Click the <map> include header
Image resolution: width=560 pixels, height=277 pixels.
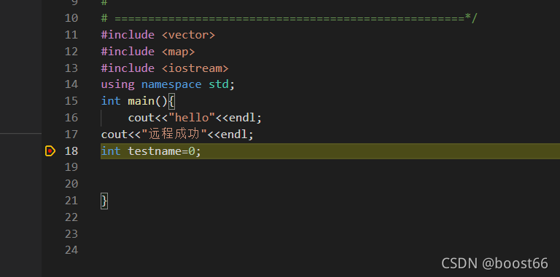[178, 52]
